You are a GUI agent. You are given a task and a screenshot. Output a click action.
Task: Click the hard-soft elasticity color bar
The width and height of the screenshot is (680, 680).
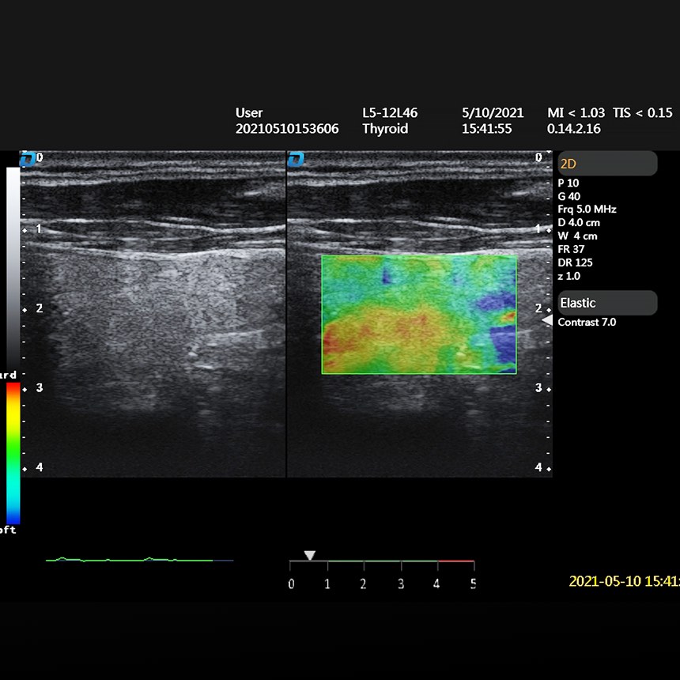[13, 452]
